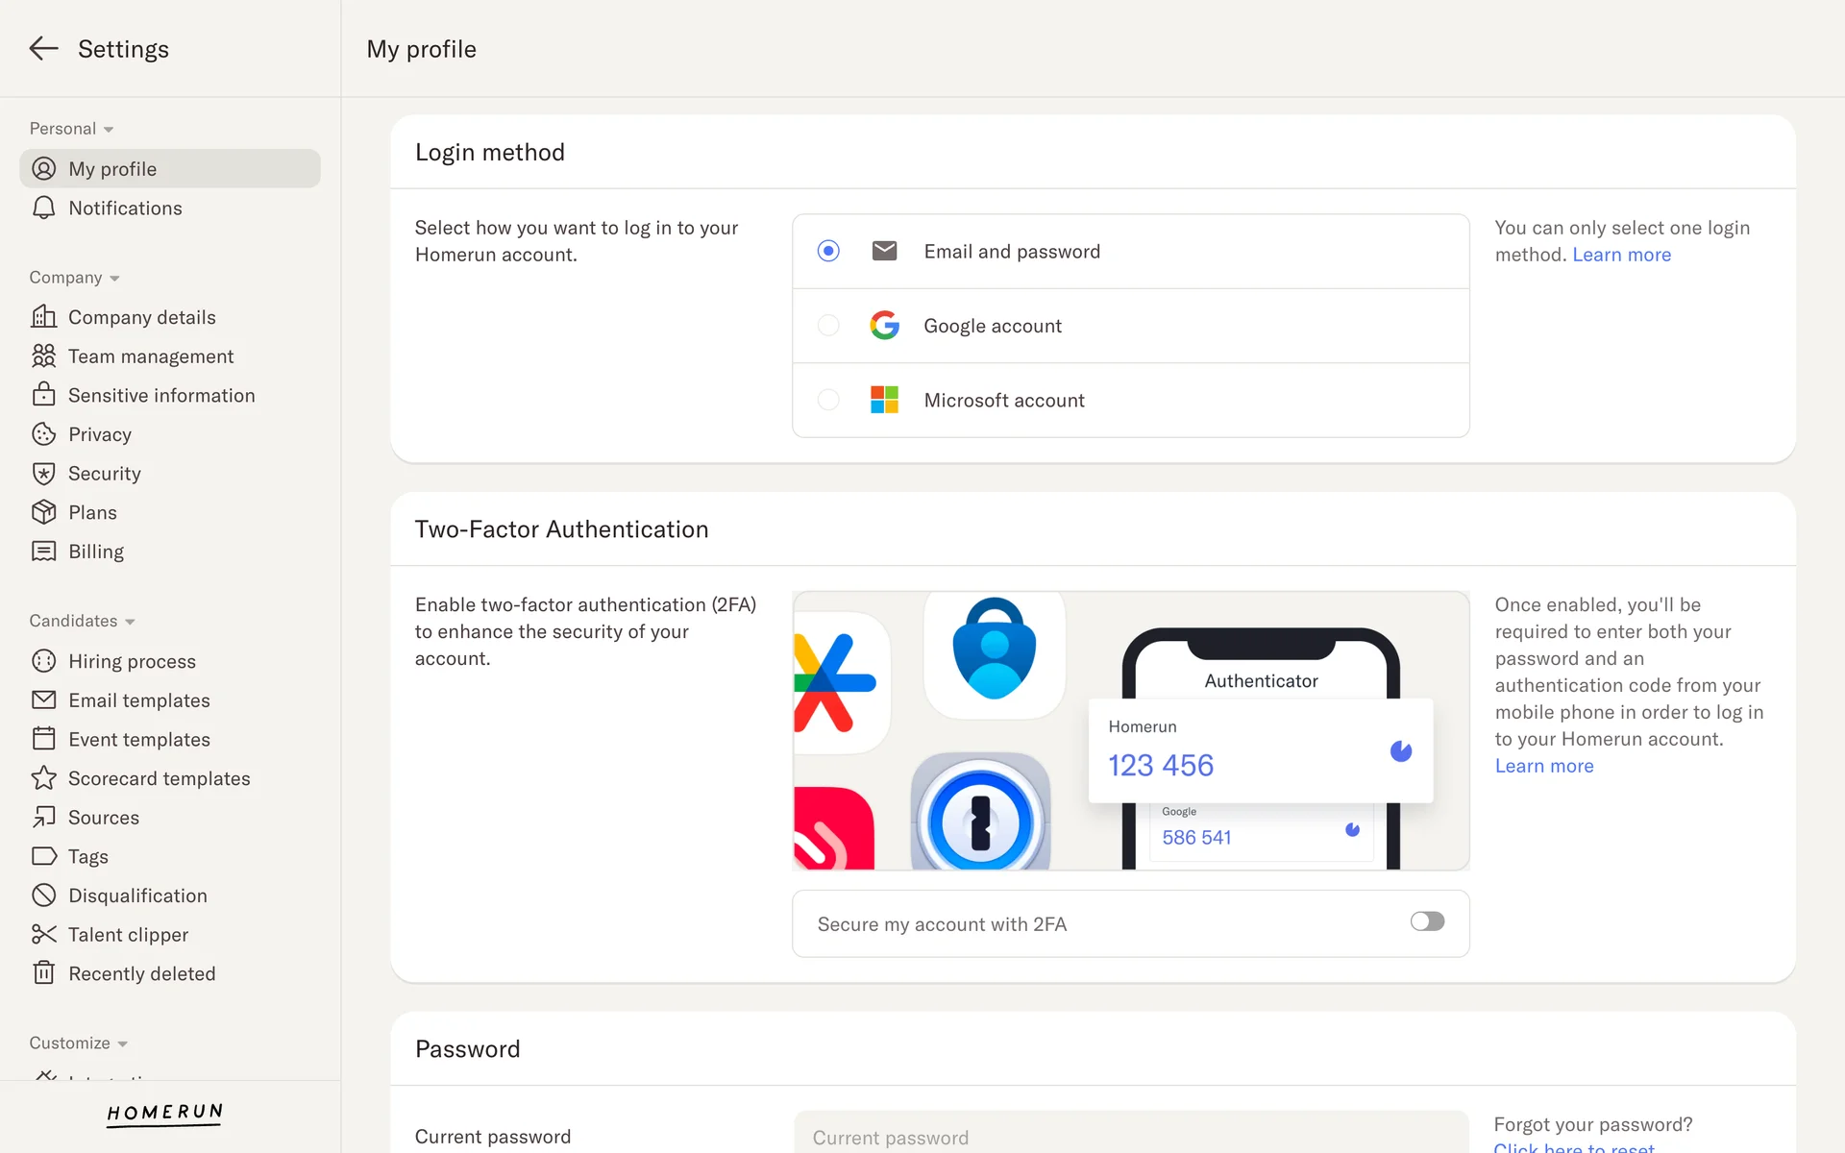The width and height of the screenshot is (1845, 1153).
Task: Click the trash icon for Recently deleted
Action: [43, 973]
